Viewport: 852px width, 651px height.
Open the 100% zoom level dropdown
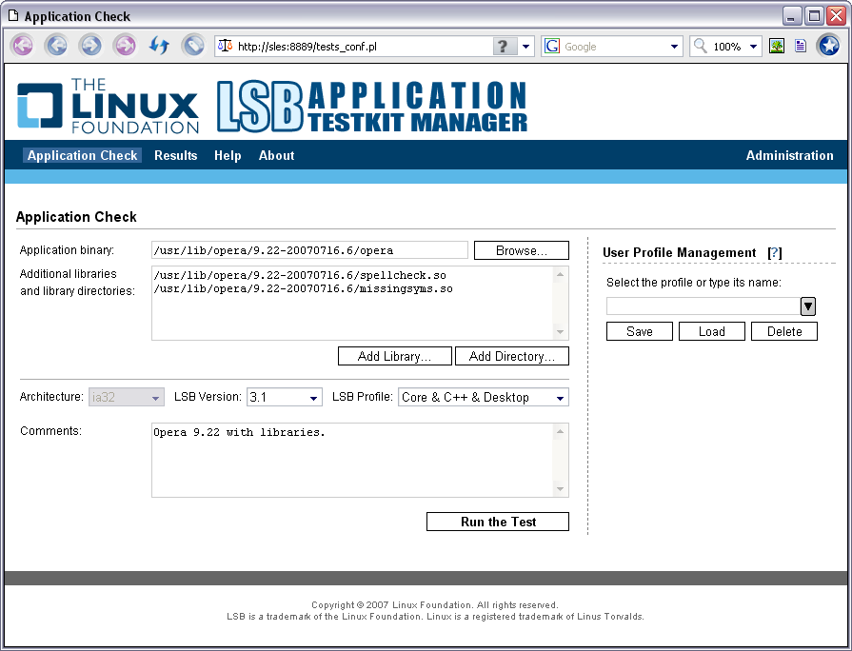pyautogui.click(x=753, y=47)
